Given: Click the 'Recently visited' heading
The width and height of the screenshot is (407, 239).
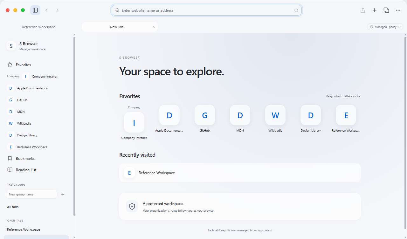Looking at the screenshot, I should (x=137, y=155).
